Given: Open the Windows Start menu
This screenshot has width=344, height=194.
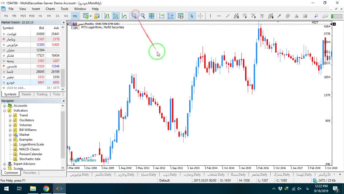Looking at the screenshot, I should pyautogui.click(x=6, y=189).
